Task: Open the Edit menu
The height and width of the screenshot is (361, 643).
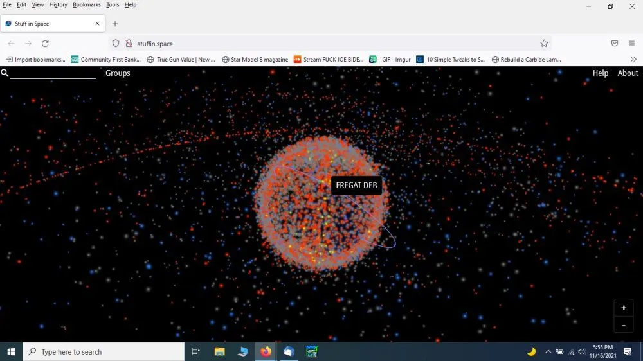Action: point(21,5)
